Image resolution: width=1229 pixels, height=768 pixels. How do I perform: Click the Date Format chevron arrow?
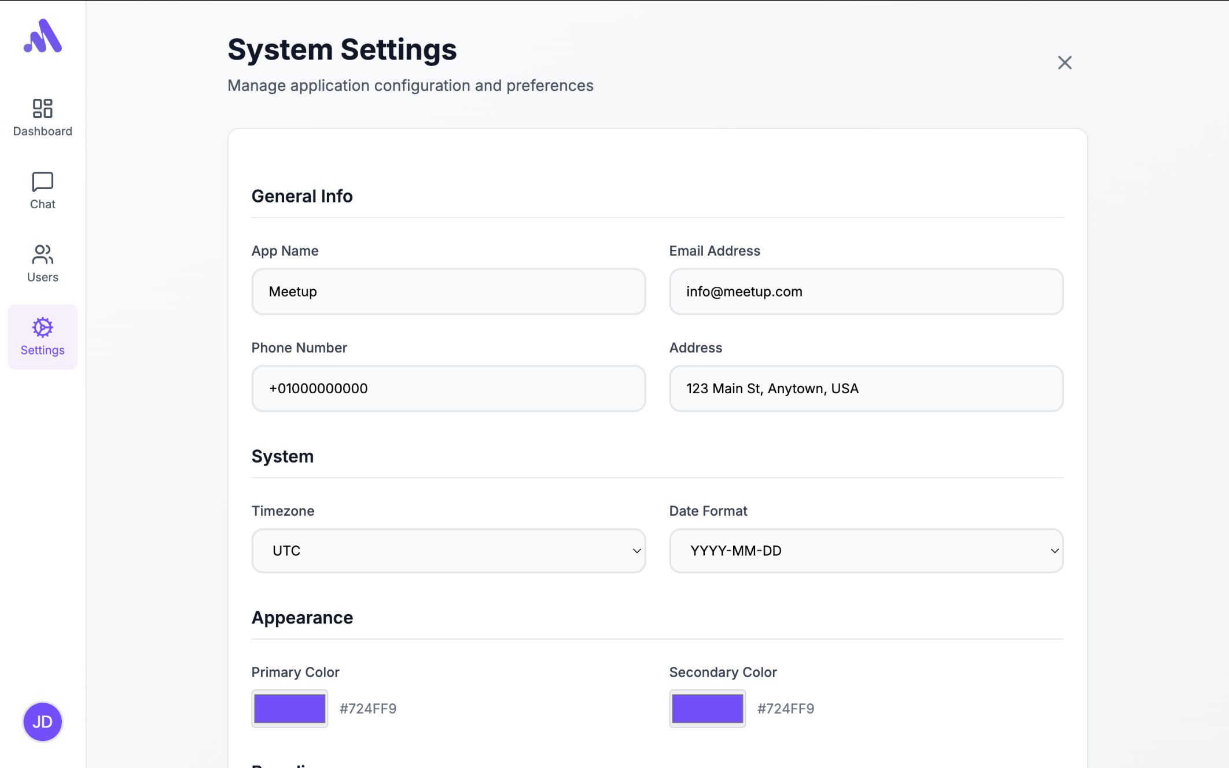click(1054, 551)
